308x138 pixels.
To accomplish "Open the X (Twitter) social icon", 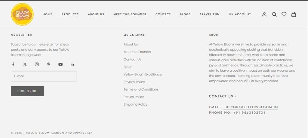I will (x=25, y=64).
